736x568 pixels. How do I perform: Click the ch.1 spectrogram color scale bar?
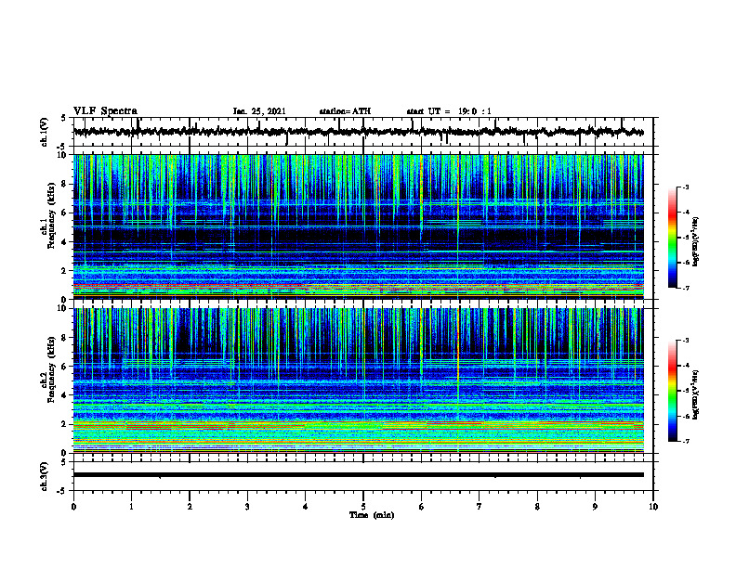pos(672,238)
